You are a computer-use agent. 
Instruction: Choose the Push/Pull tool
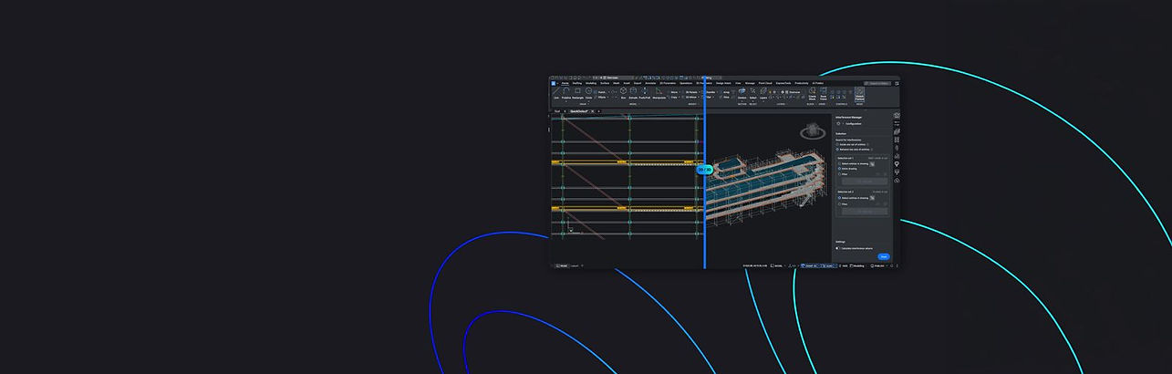(x=645, y=93)
